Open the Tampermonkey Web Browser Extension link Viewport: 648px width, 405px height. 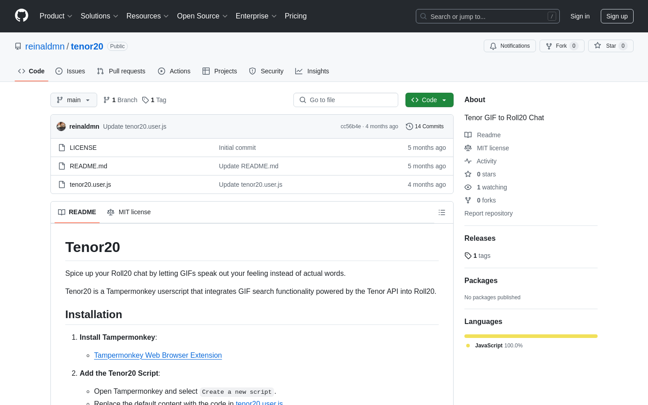coord(158,355)
